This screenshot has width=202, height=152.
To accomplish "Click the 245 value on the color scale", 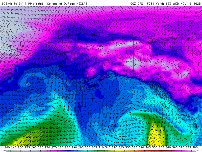I will 14,147.
